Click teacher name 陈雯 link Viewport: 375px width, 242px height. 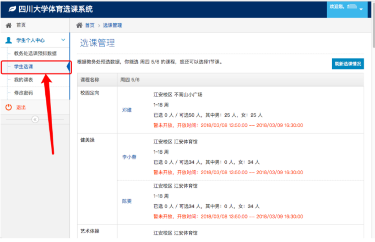point(127,201)
